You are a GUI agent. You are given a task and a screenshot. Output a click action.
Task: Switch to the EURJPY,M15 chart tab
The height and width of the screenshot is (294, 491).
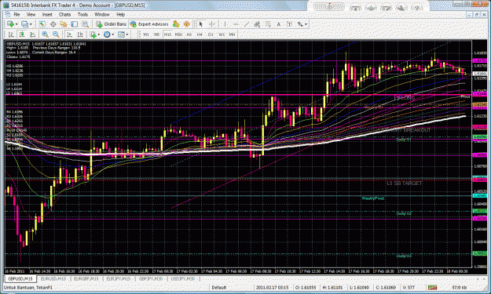(119, 278)
